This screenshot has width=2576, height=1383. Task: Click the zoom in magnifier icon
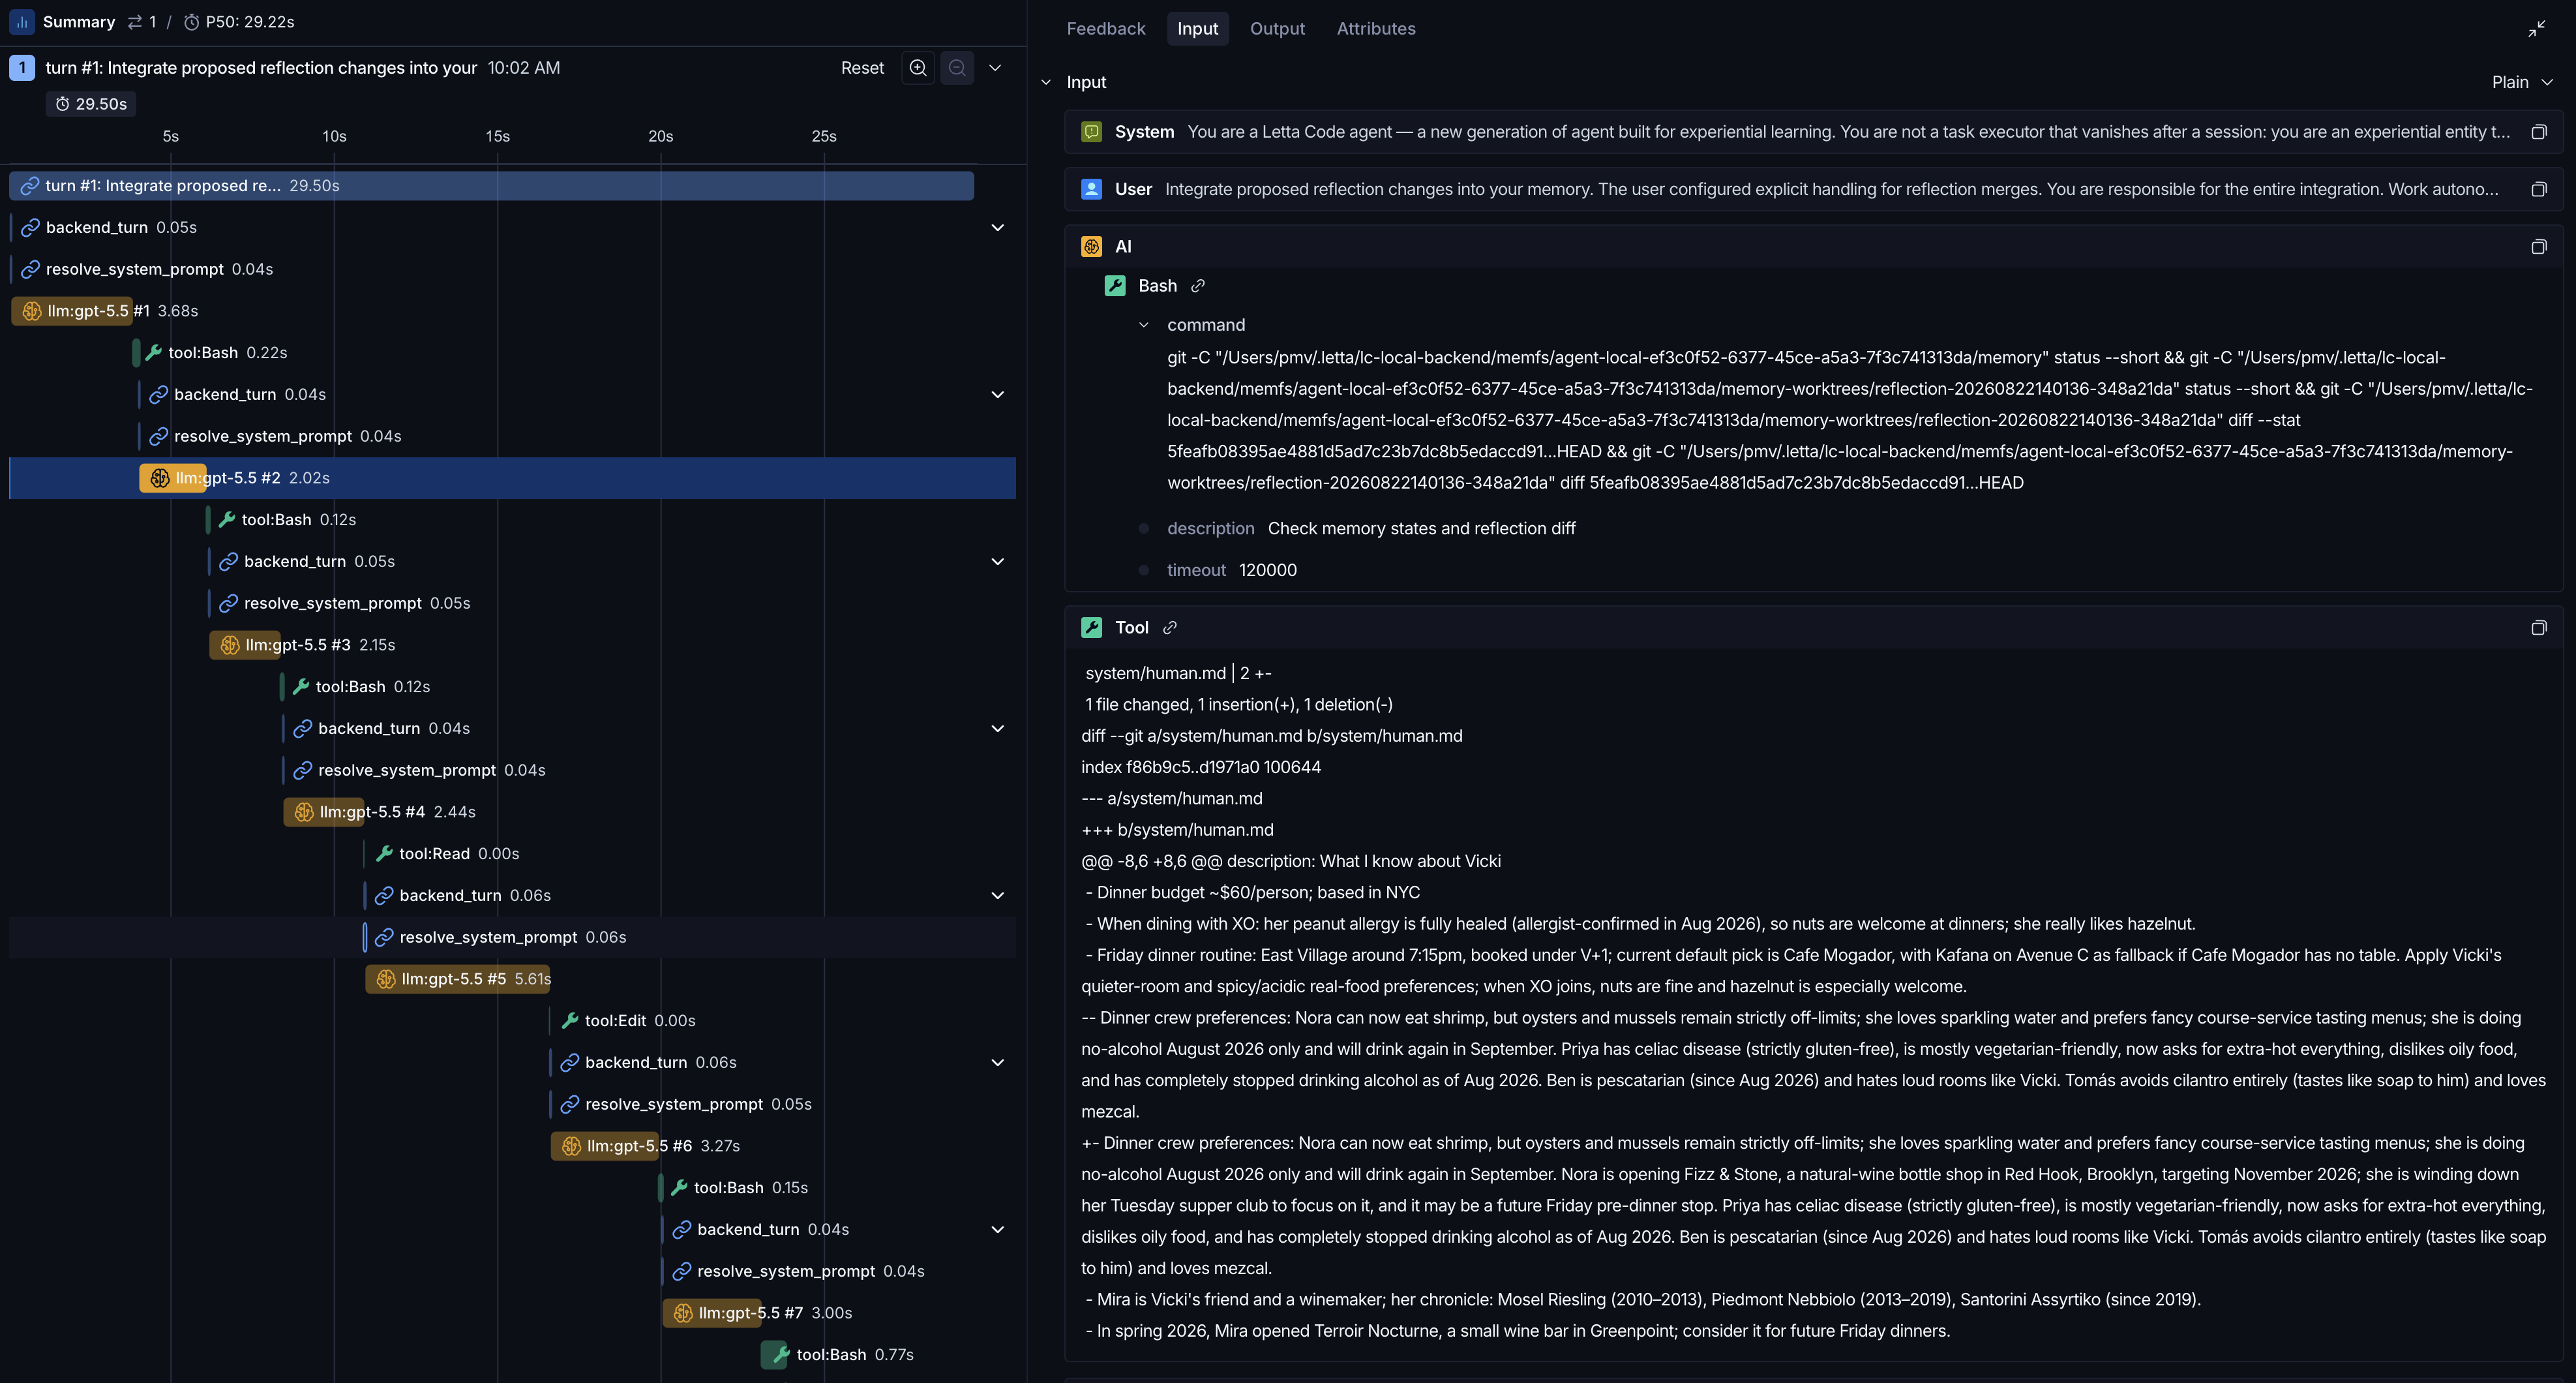[918, 68]
